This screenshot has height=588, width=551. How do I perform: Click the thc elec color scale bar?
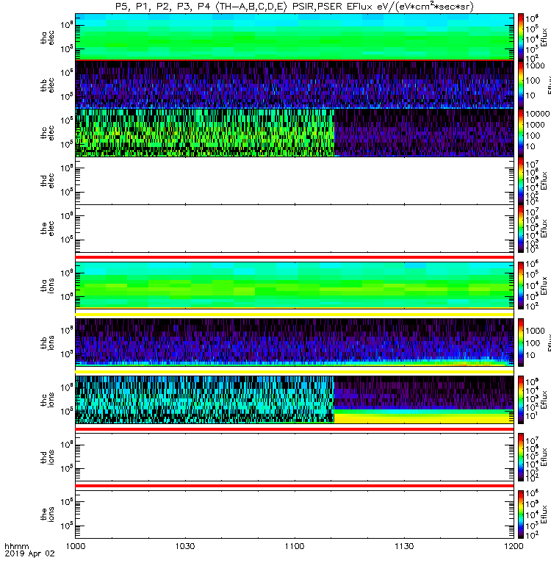[521, 133]
